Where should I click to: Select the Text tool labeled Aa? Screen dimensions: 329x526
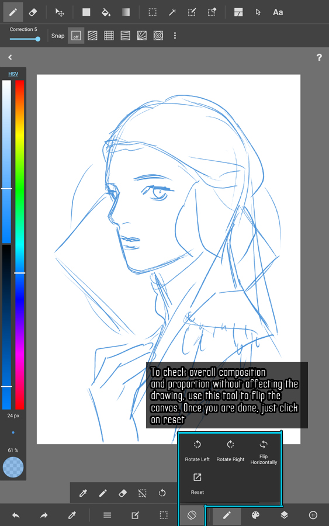[278, 12]
